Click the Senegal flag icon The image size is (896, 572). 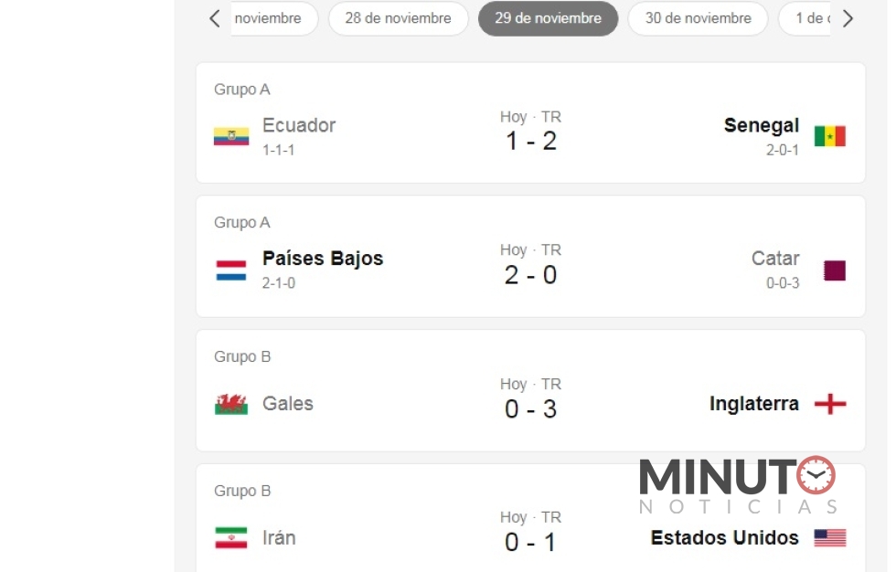pyautogui.click(x=830, y=137)
